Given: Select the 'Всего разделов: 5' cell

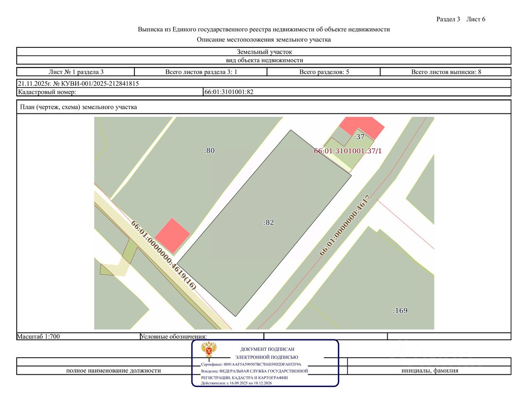Looking at the screenshot, I should coord(324,72).
